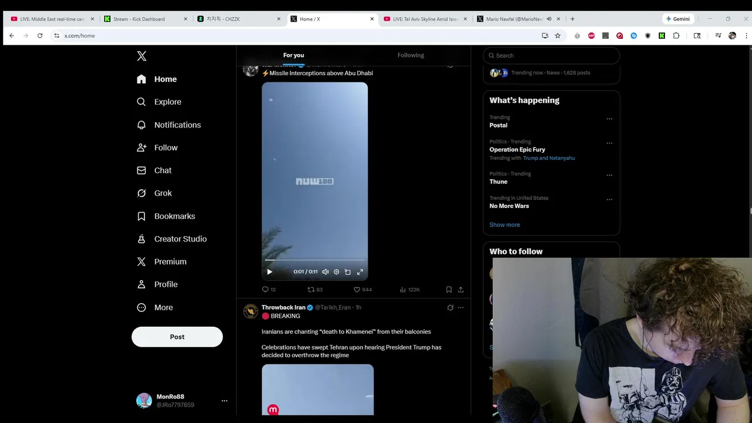Open Explore in the sidebar
The height and width of the screenshot is (423, 752).
point(159,102)
